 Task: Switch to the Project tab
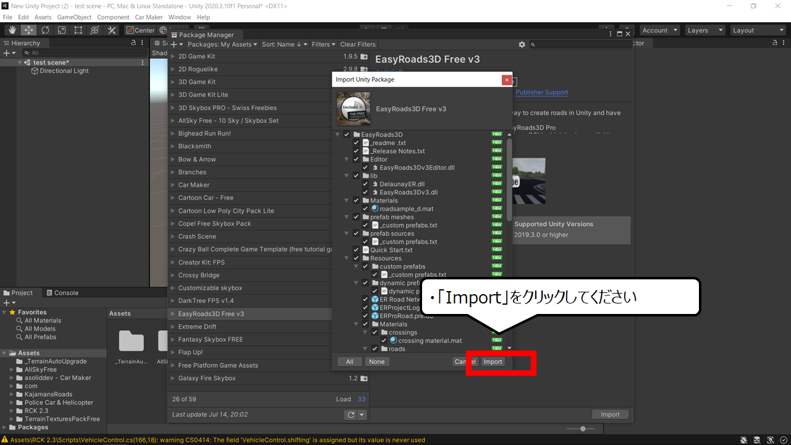pos(17,293)
